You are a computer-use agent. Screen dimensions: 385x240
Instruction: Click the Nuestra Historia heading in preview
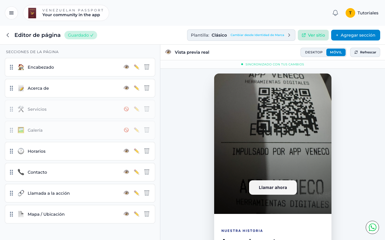[x=242, y=231]
